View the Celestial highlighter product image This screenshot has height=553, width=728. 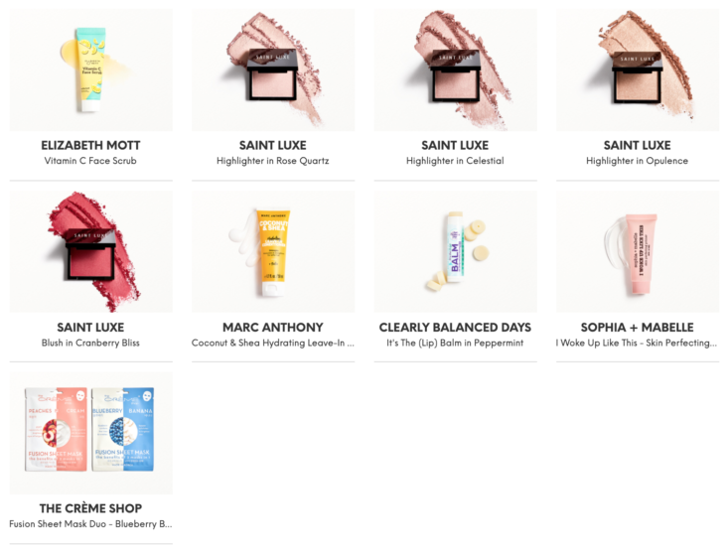click(456, 69)
